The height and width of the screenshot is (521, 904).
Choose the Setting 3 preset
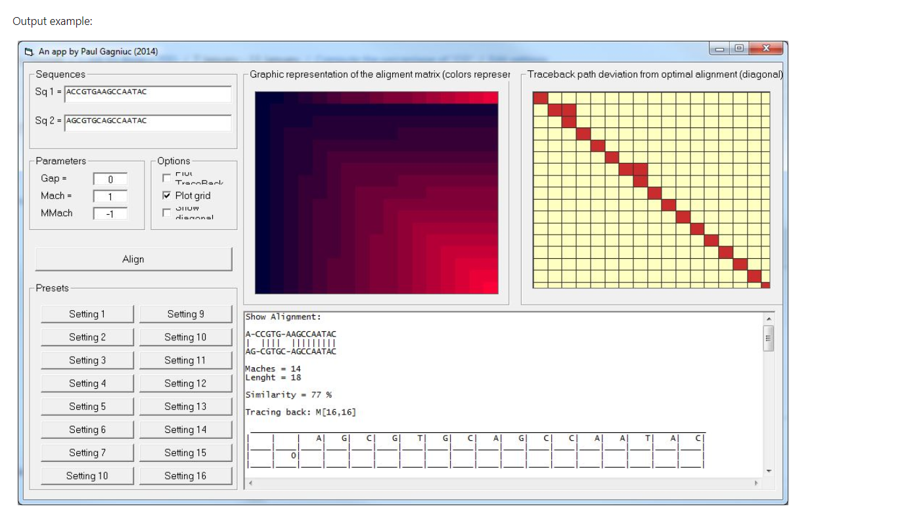coord(87,360)
